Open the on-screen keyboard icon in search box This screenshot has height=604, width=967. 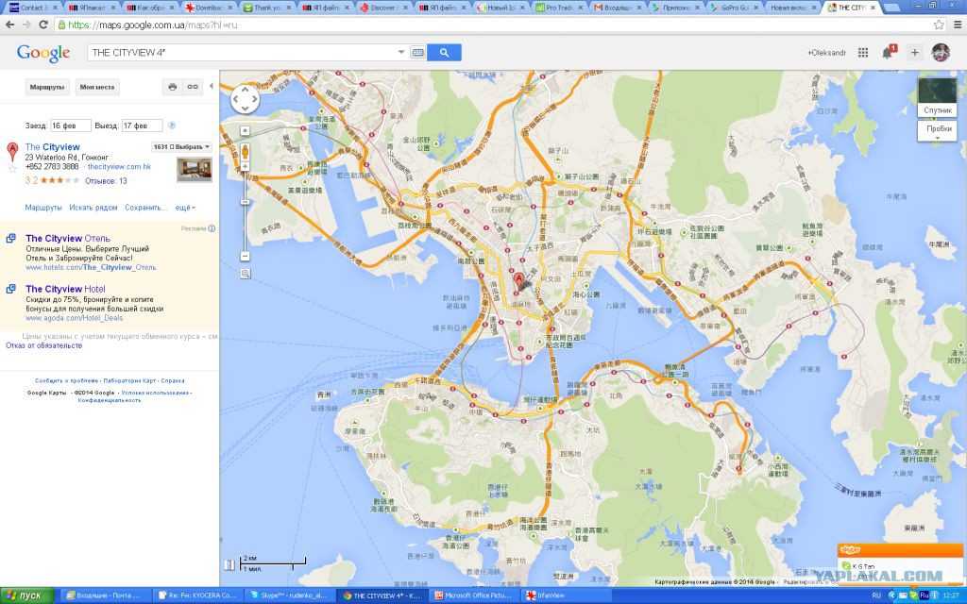pyautogui.click(x=417, y=53)
